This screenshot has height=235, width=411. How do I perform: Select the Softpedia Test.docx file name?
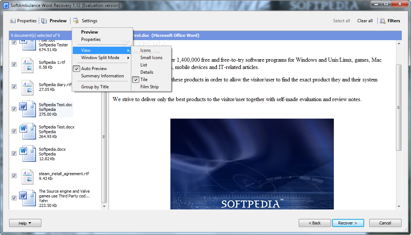point(57,127)
